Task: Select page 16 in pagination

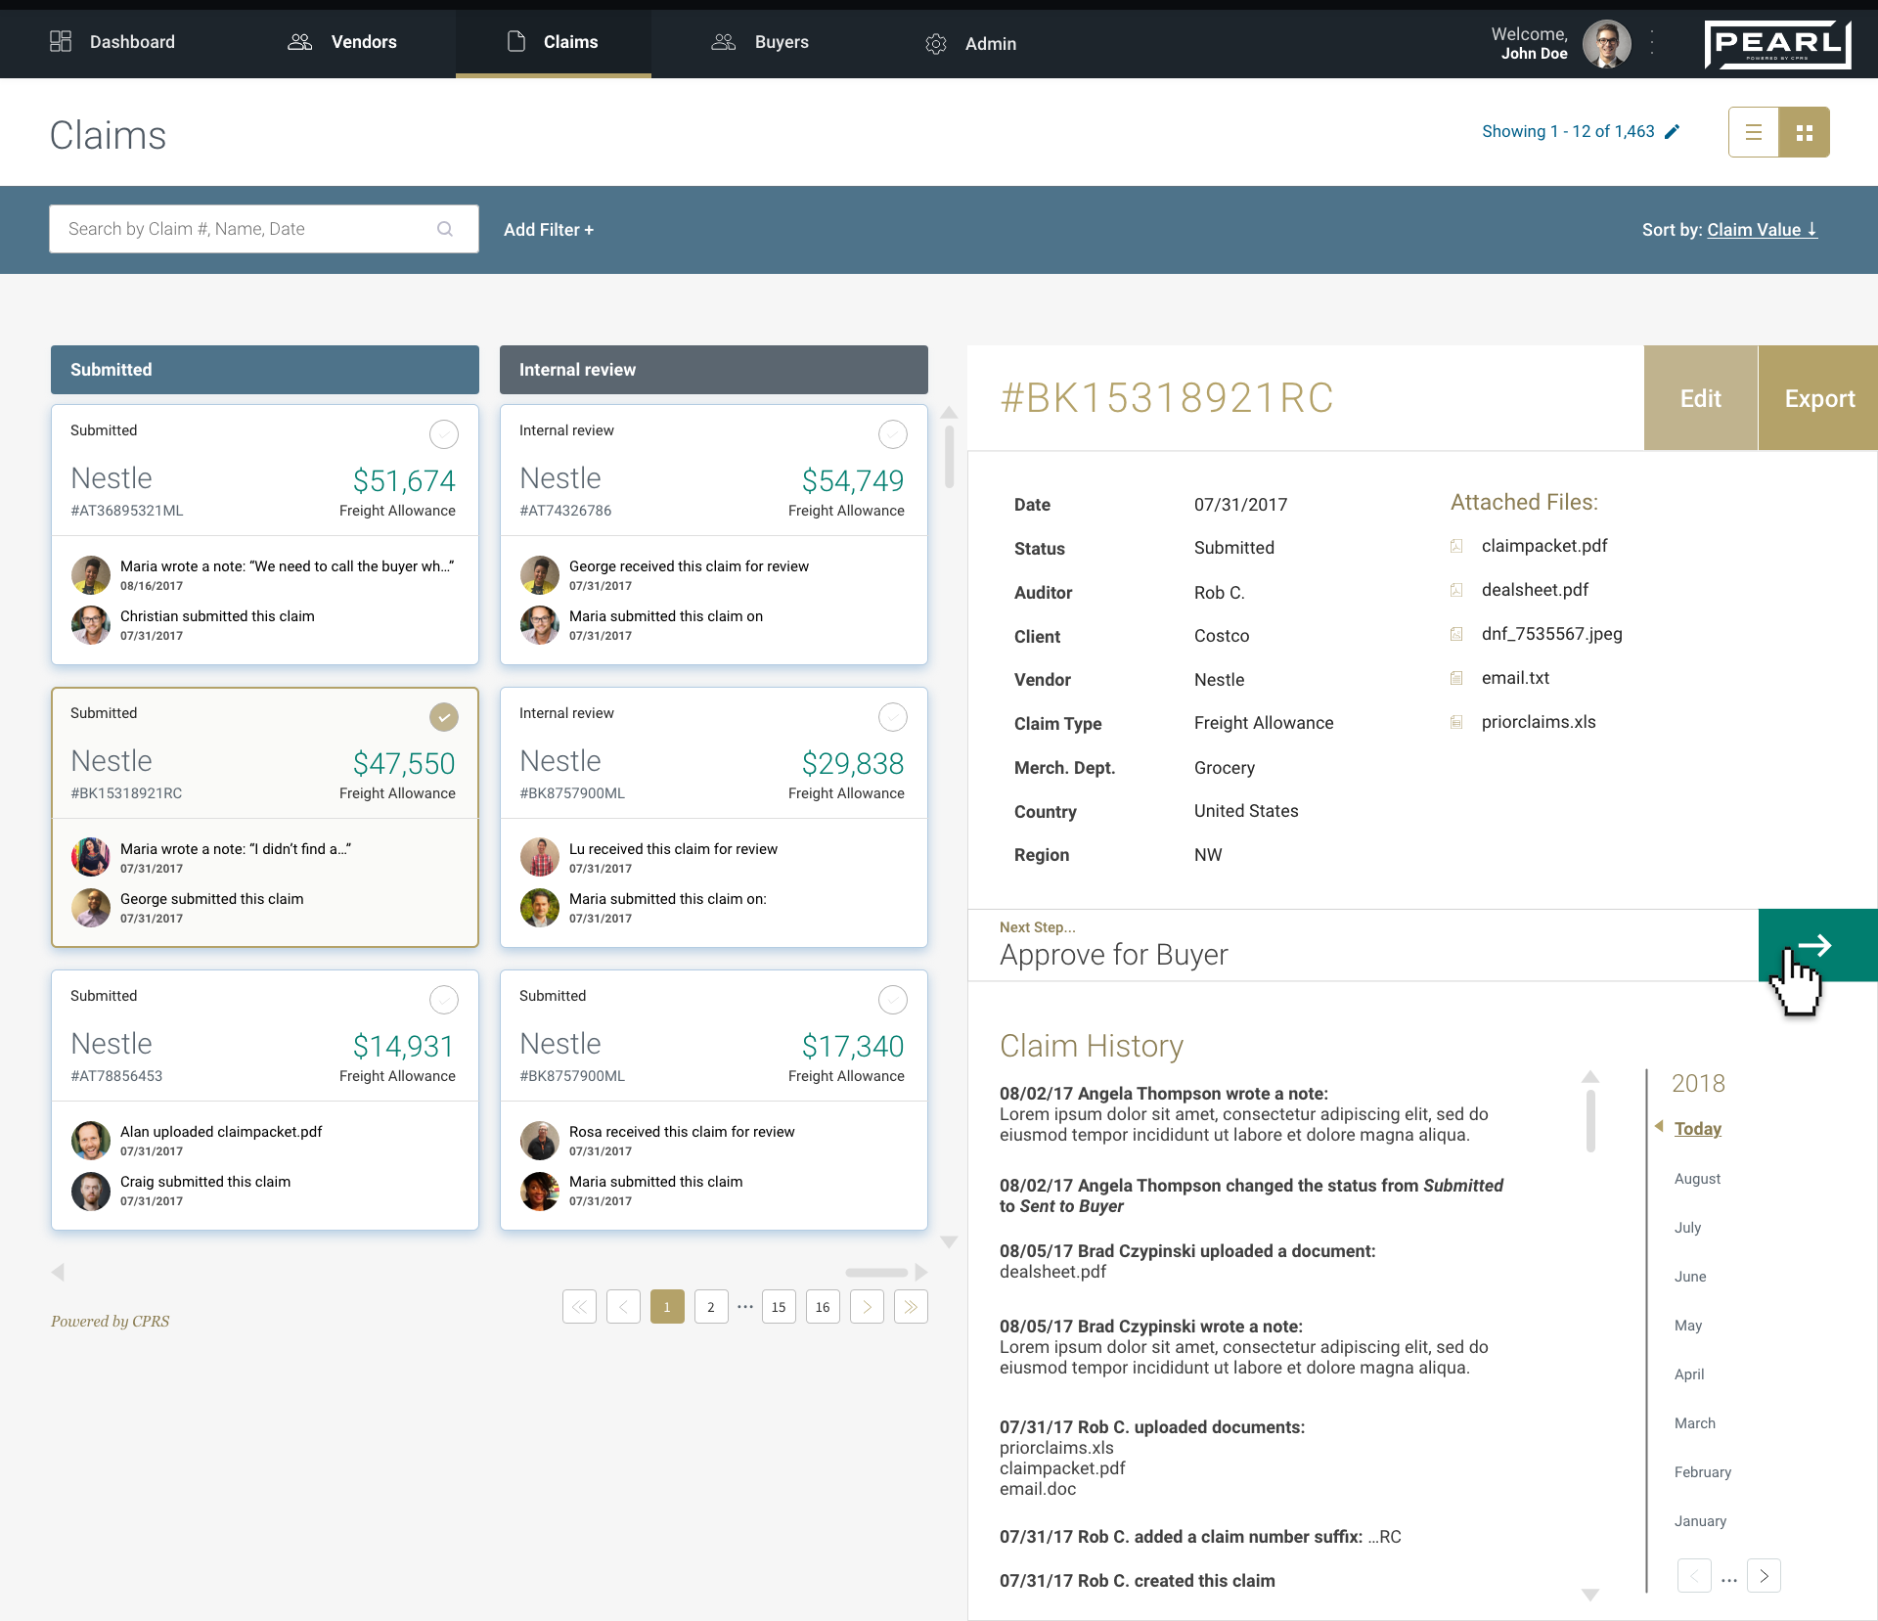Action: pyautogui.click(x=823, y=1307)
